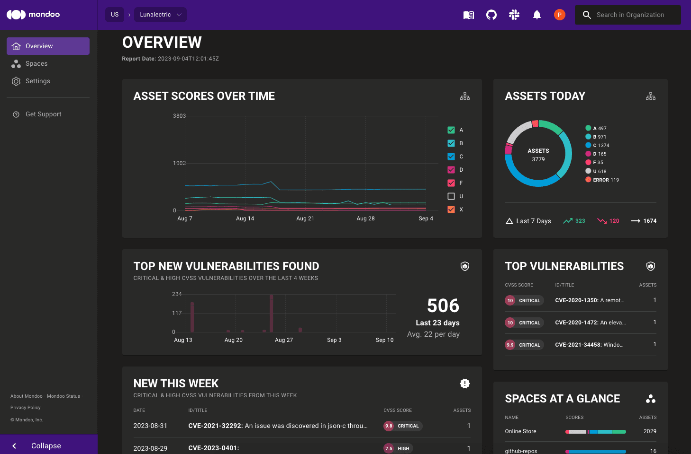Toggle the F score checkbox
Viewport: 691px width, 454px height.
(x=451, y=183)
